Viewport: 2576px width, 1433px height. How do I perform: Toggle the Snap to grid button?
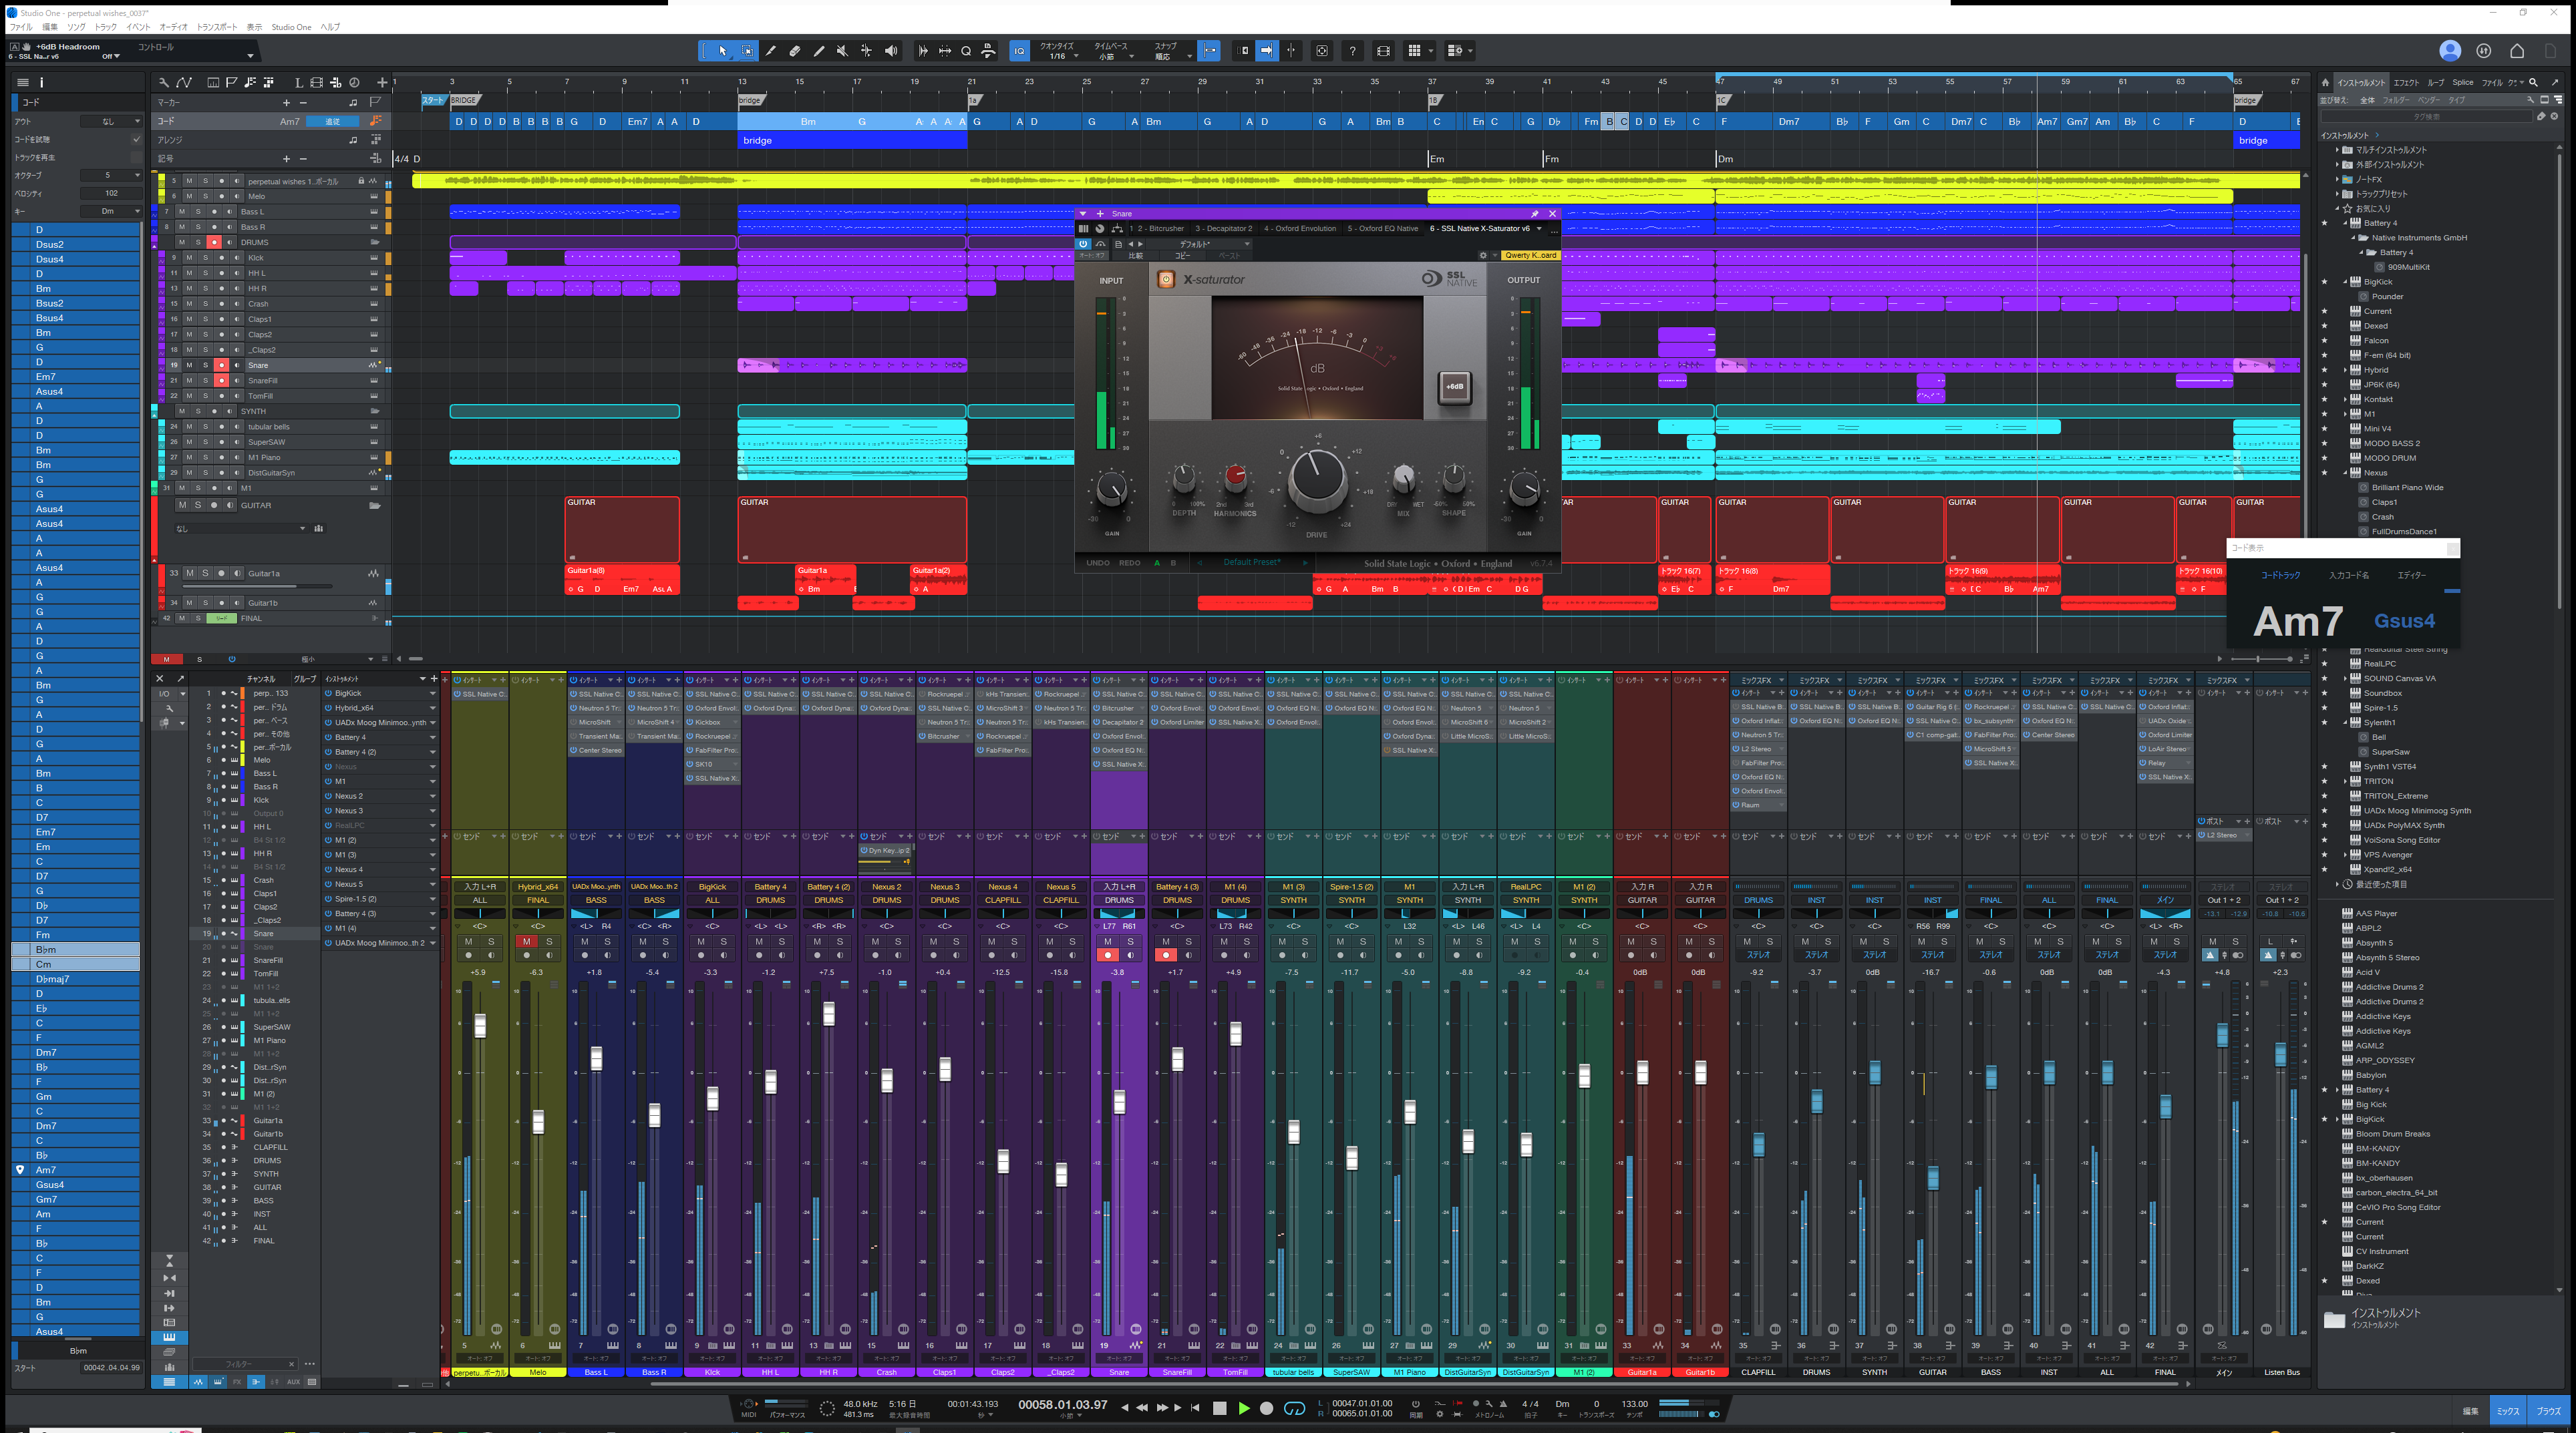coord(1209,51)
